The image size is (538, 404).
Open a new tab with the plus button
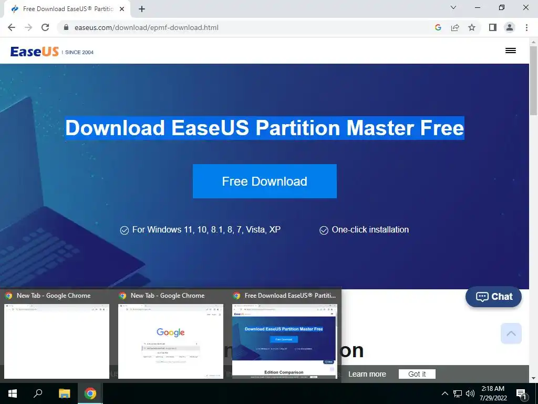142,9
